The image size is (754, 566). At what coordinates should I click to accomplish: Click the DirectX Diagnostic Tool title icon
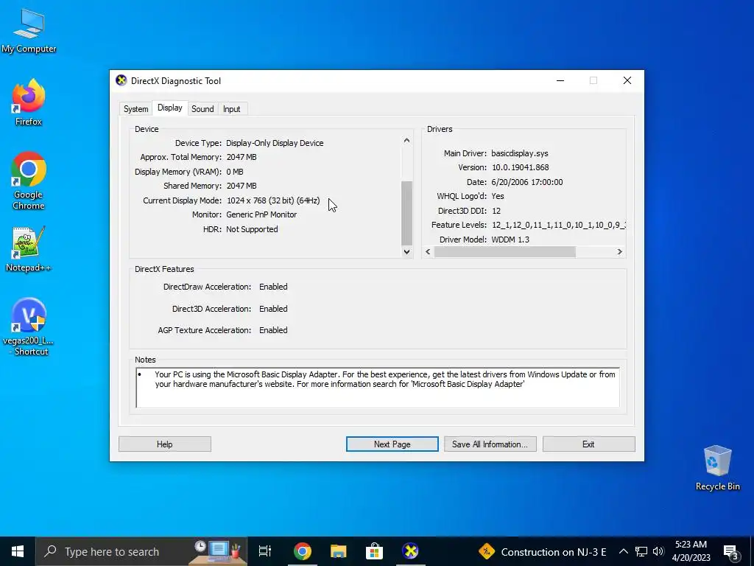pos(121,80)
